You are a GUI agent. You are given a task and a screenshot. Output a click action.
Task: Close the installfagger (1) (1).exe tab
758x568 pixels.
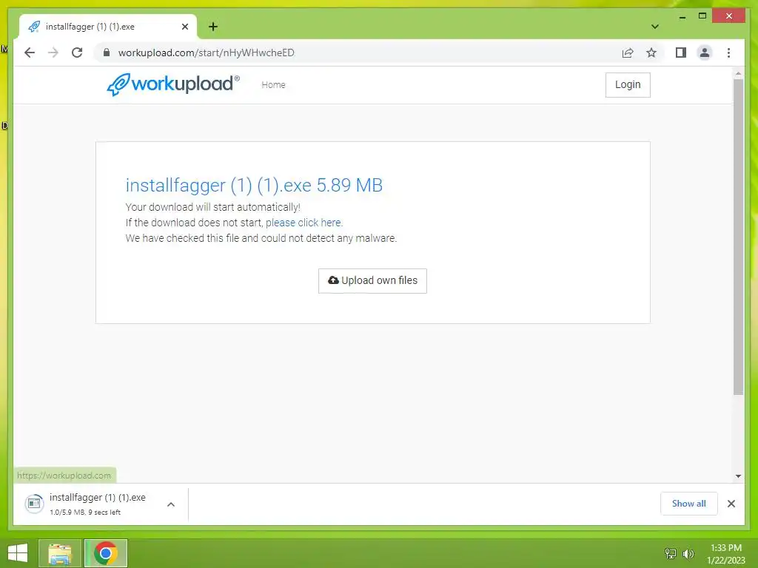184,27
